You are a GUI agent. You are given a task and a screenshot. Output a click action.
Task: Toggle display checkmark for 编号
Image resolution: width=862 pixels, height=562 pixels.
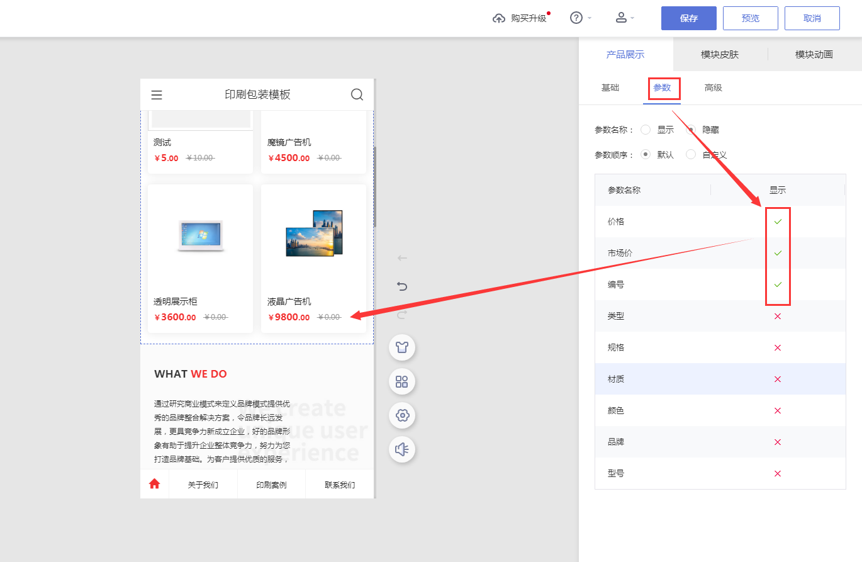click(778, 284)
